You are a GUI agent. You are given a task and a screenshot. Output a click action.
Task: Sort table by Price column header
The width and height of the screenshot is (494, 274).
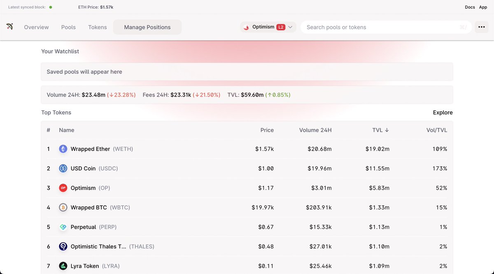click(x=267, y=130)
